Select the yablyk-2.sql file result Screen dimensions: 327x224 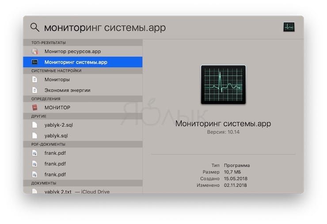point(83,125)
